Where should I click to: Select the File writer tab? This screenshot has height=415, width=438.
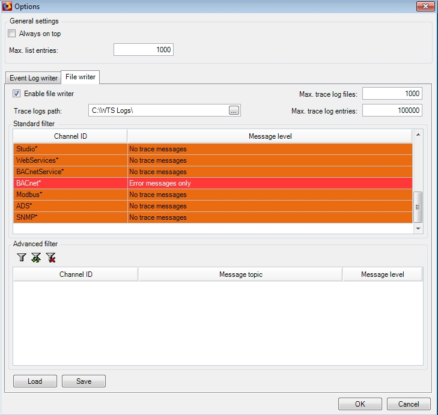pos(81,77)
